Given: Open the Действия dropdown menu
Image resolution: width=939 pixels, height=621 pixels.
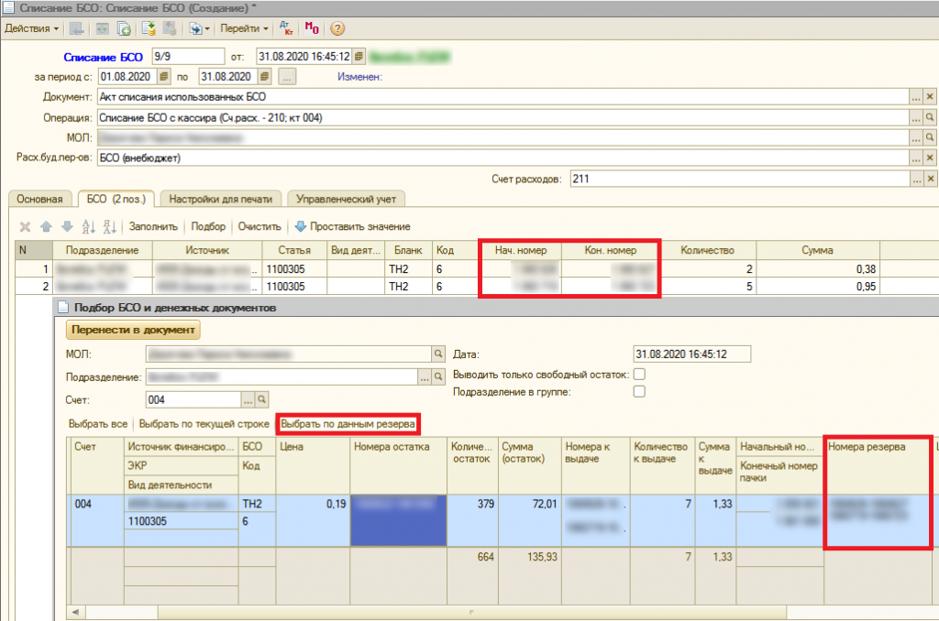Looking at the screenshot, I should [31, 28].
